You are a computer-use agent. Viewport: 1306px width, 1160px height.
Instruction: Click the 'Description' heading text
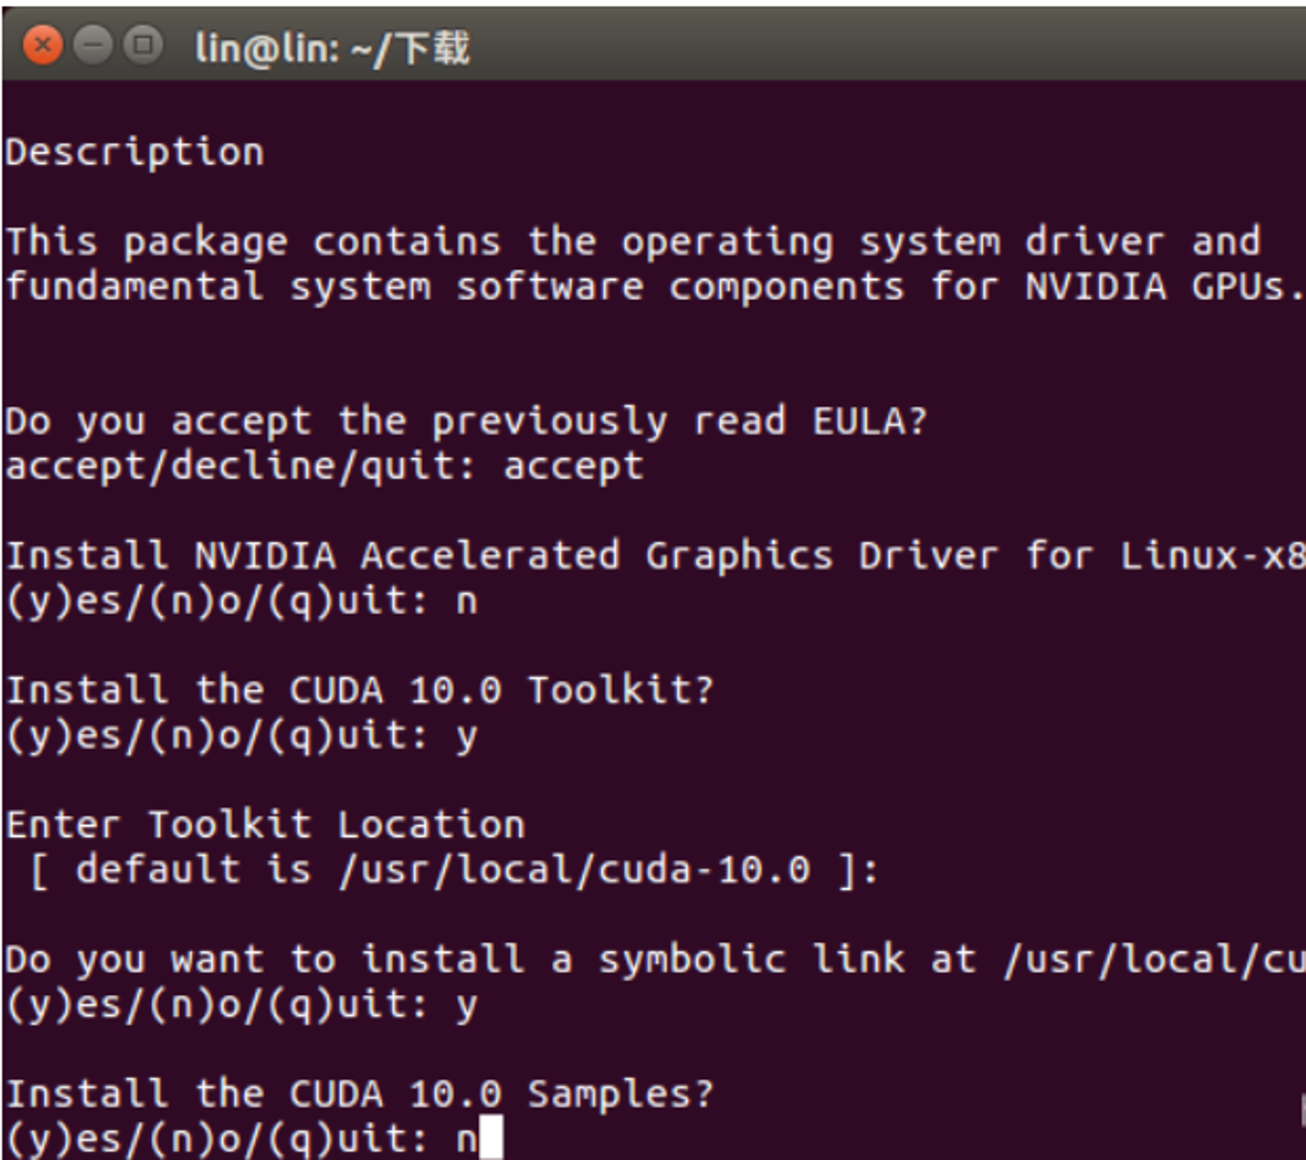135,153
